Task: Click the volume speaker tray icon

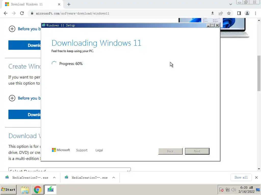Action: point(234,189)
